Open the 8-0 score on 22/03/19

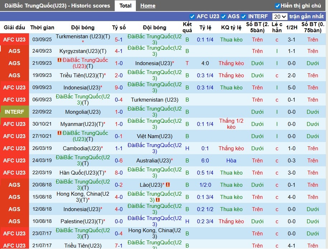click(119, 173)
